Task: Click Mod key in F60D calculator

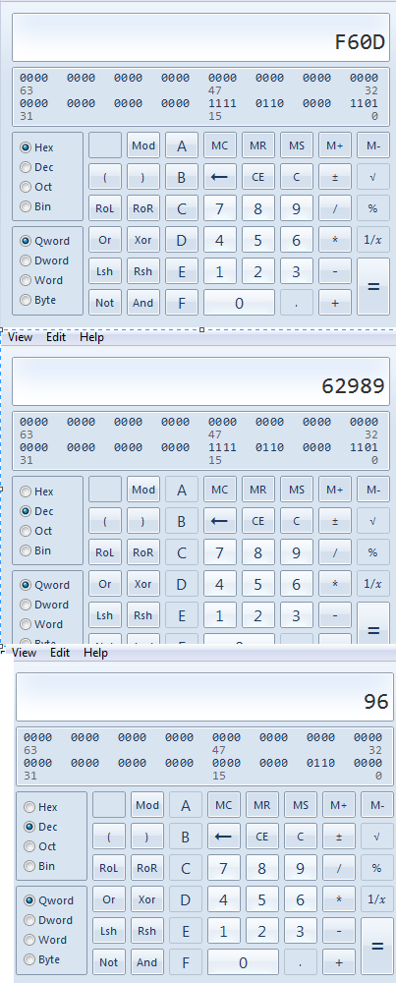Action: (143, 145)
